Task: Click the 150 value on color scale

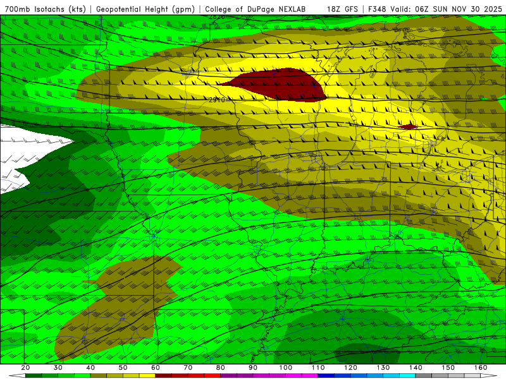Action: click(448, 368)
